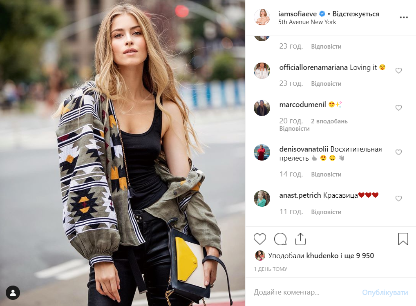This screenshot has width=416, height=306.
Task: Open marcodumenil's profile picture
Action: (262, 108)
